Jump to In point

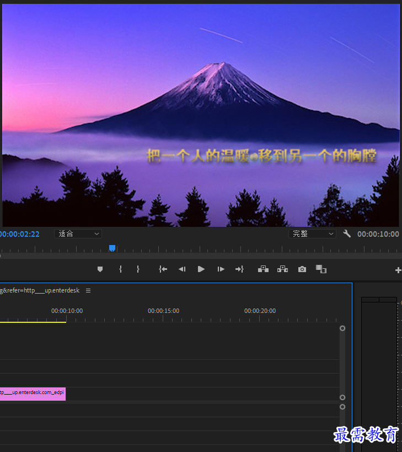(163, 269)
